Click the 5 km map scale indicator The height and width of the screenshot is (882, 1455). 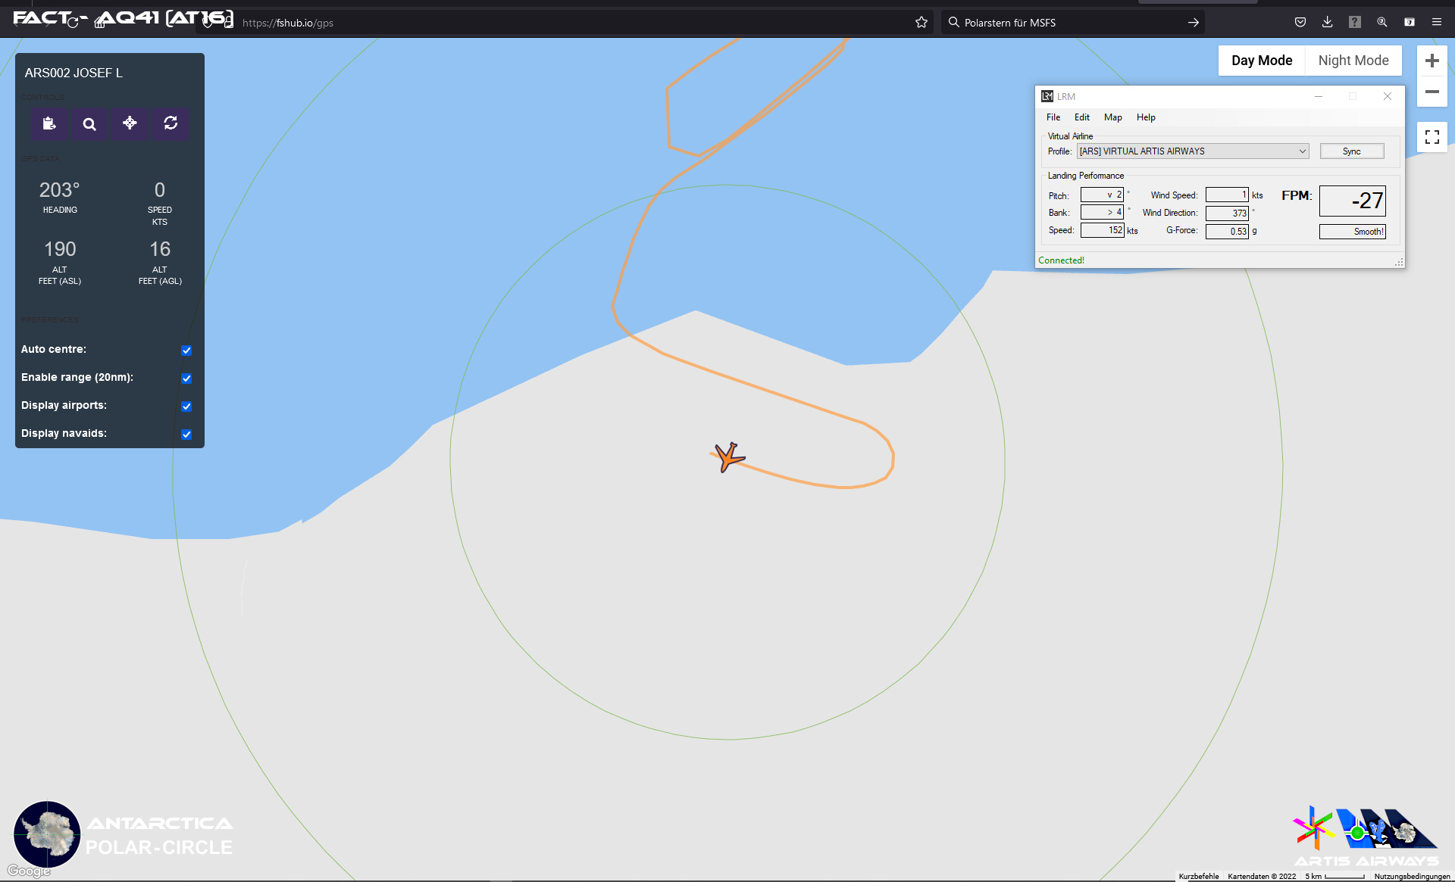1335,876
